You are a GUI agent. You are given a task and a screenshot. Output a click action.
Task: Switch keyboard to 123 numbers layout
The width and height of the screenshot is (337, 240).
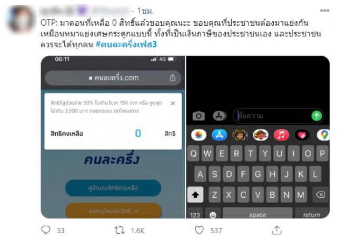[x=195, y=215]
